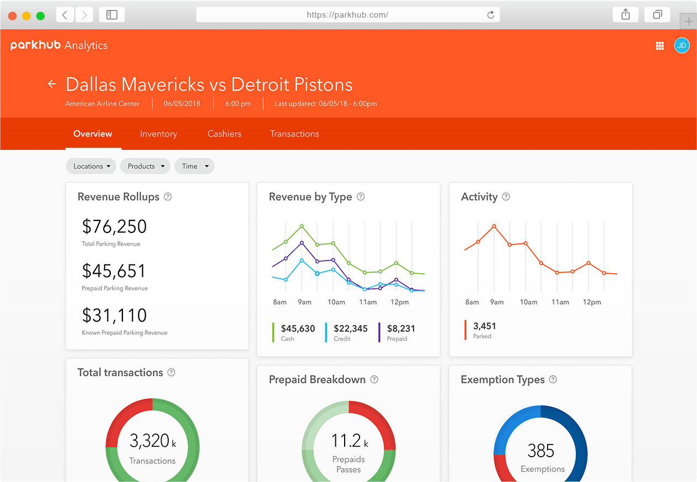The width and height of the screenshot is (697, 482).
Task: Expand the Time filter dropdown
Action: [x=194, y=166]
